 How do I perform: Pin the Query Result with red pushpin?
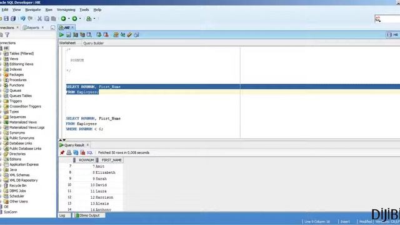(62, 152)
